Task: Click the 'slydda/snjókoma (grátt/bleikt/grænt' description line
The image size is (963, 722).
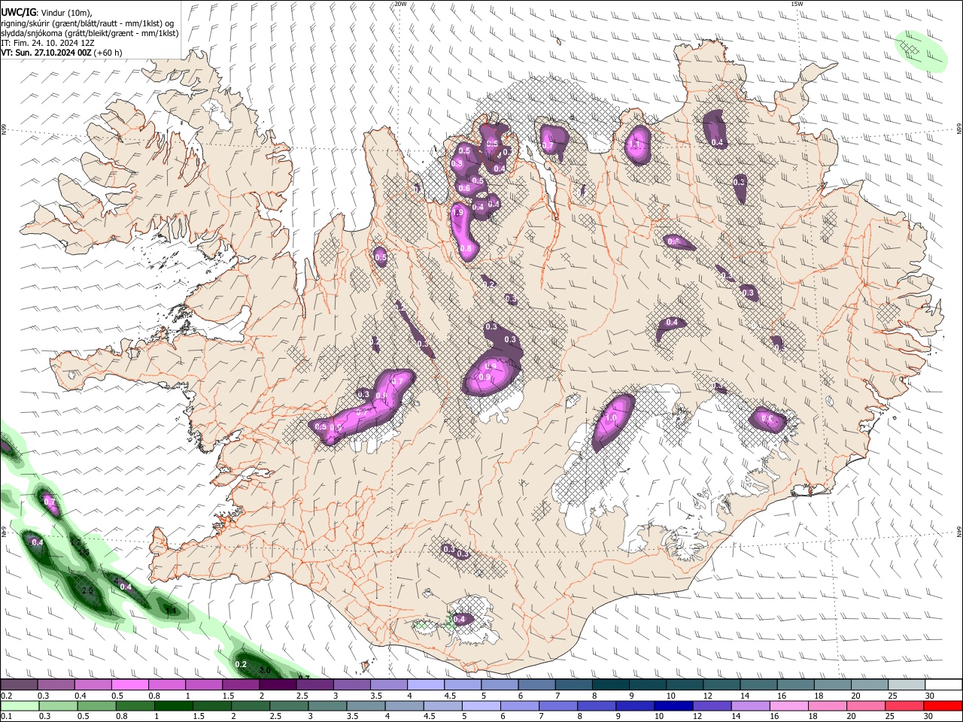Action: [90, 33]
